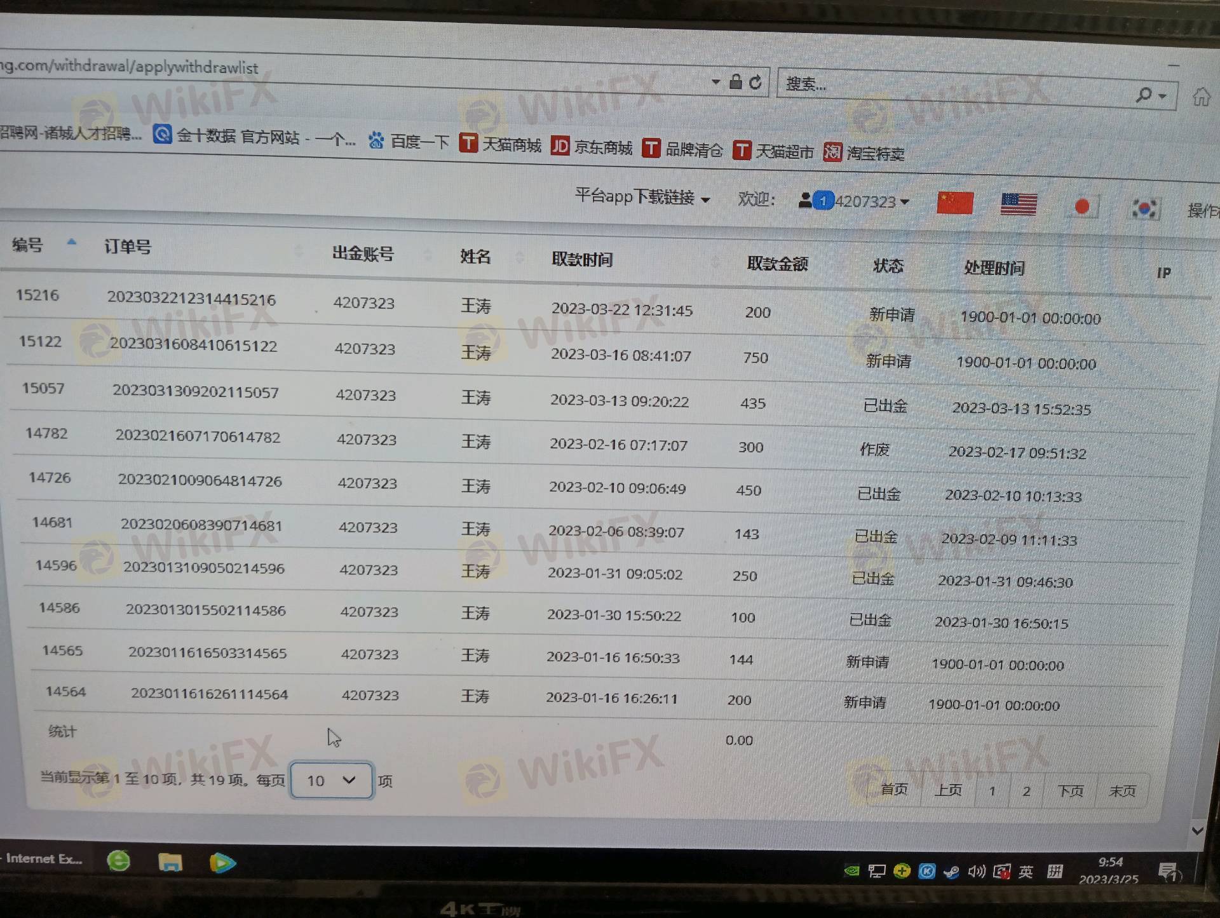1220x918 pixels.
Task: Click 已出金 status in row 15057
Action: (885, 405)
